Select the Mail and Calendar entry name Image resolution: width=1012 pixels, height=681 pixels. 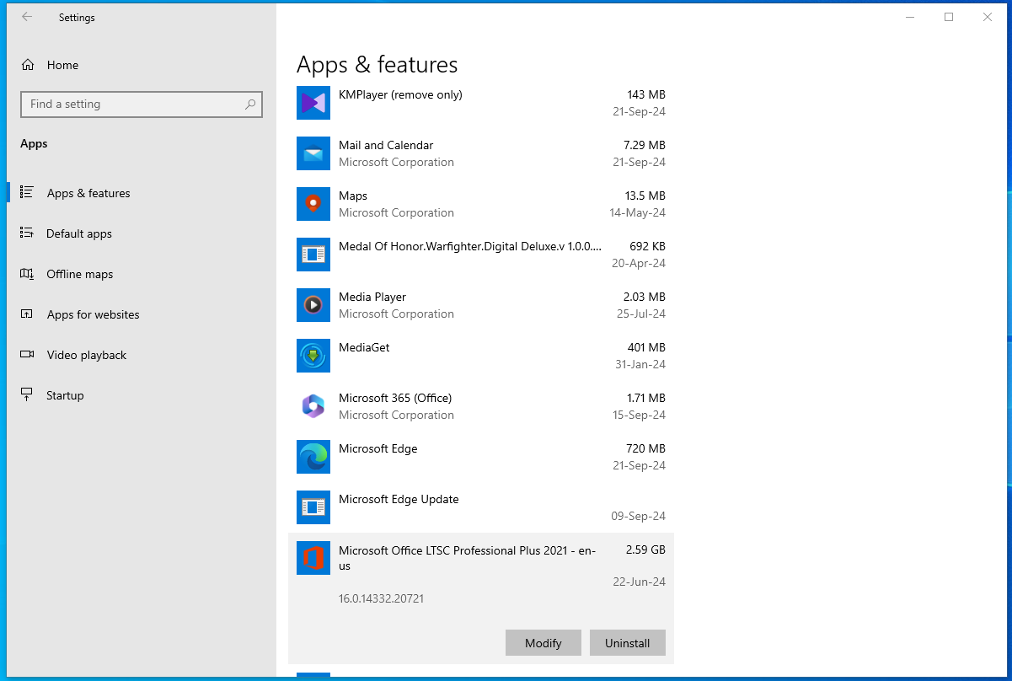pyautogui.click(x=386, y=145)
